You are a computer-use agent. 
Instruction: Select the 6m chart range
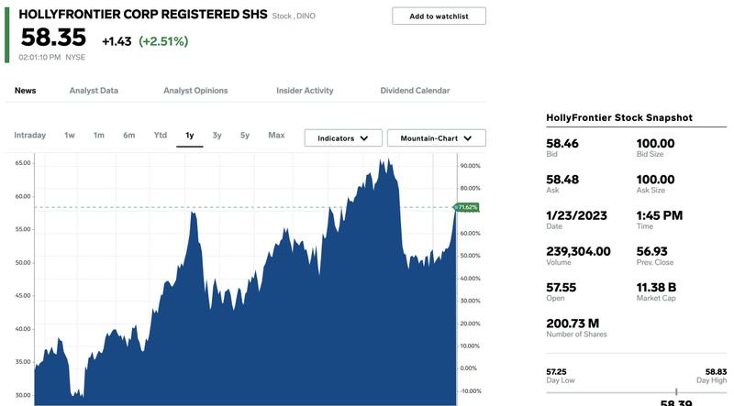(128, 135)
